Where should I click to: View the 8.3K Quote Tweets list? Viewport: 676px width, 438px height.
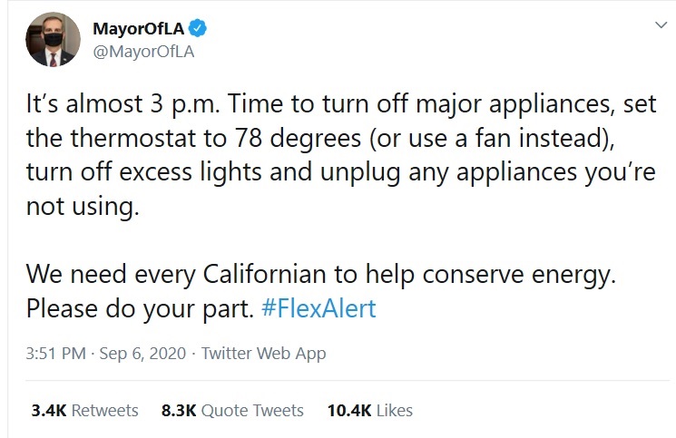click(232, 411)
